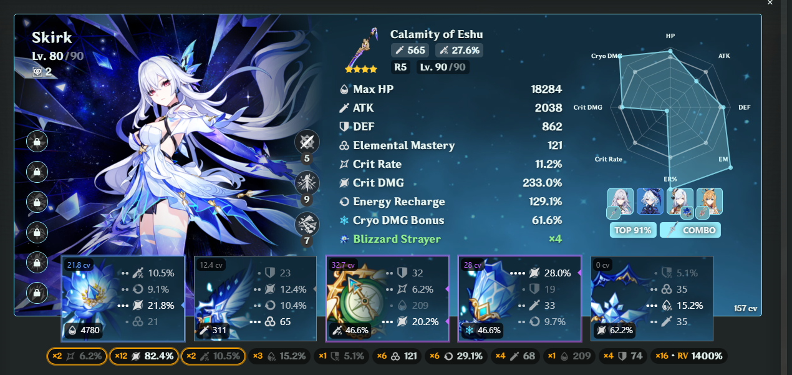Open the goblet artifact with Cryo 46.6%

[519, 298]
